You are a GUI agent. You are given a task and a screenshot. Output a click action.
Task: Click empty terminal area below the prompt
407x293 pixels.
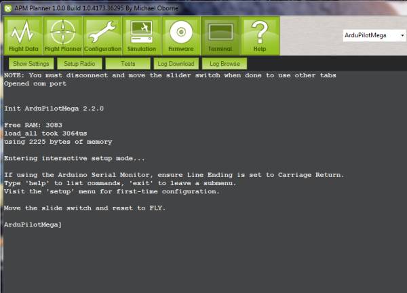click(x=203, y=261)
